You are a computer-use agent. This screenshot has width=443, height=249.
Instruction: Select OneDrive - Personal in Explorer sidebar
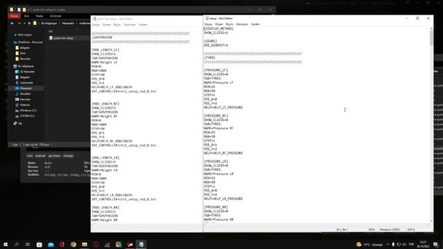click(x=30, y=42)
